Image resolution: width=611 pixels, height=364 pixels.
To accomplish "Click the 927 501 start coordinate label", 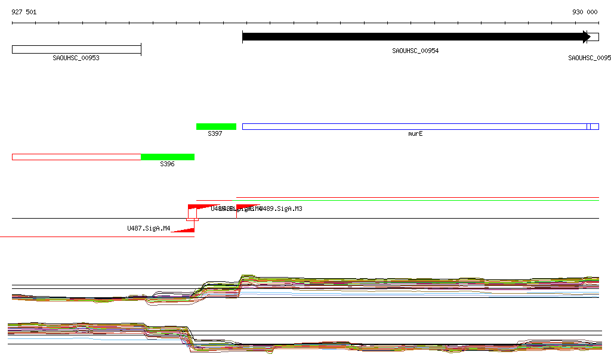I will 24,12.
